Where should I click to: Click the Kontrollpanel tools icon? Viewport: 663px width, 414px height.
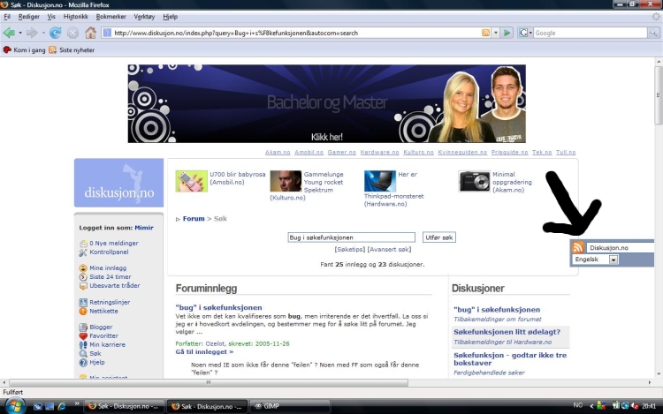[x=83, y=252]
